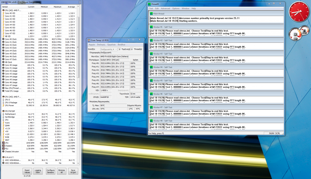This screenshot has width=311, height=179.
Task: Click the clock icon beside Core #4 Clock
Action: pos(3,51)
